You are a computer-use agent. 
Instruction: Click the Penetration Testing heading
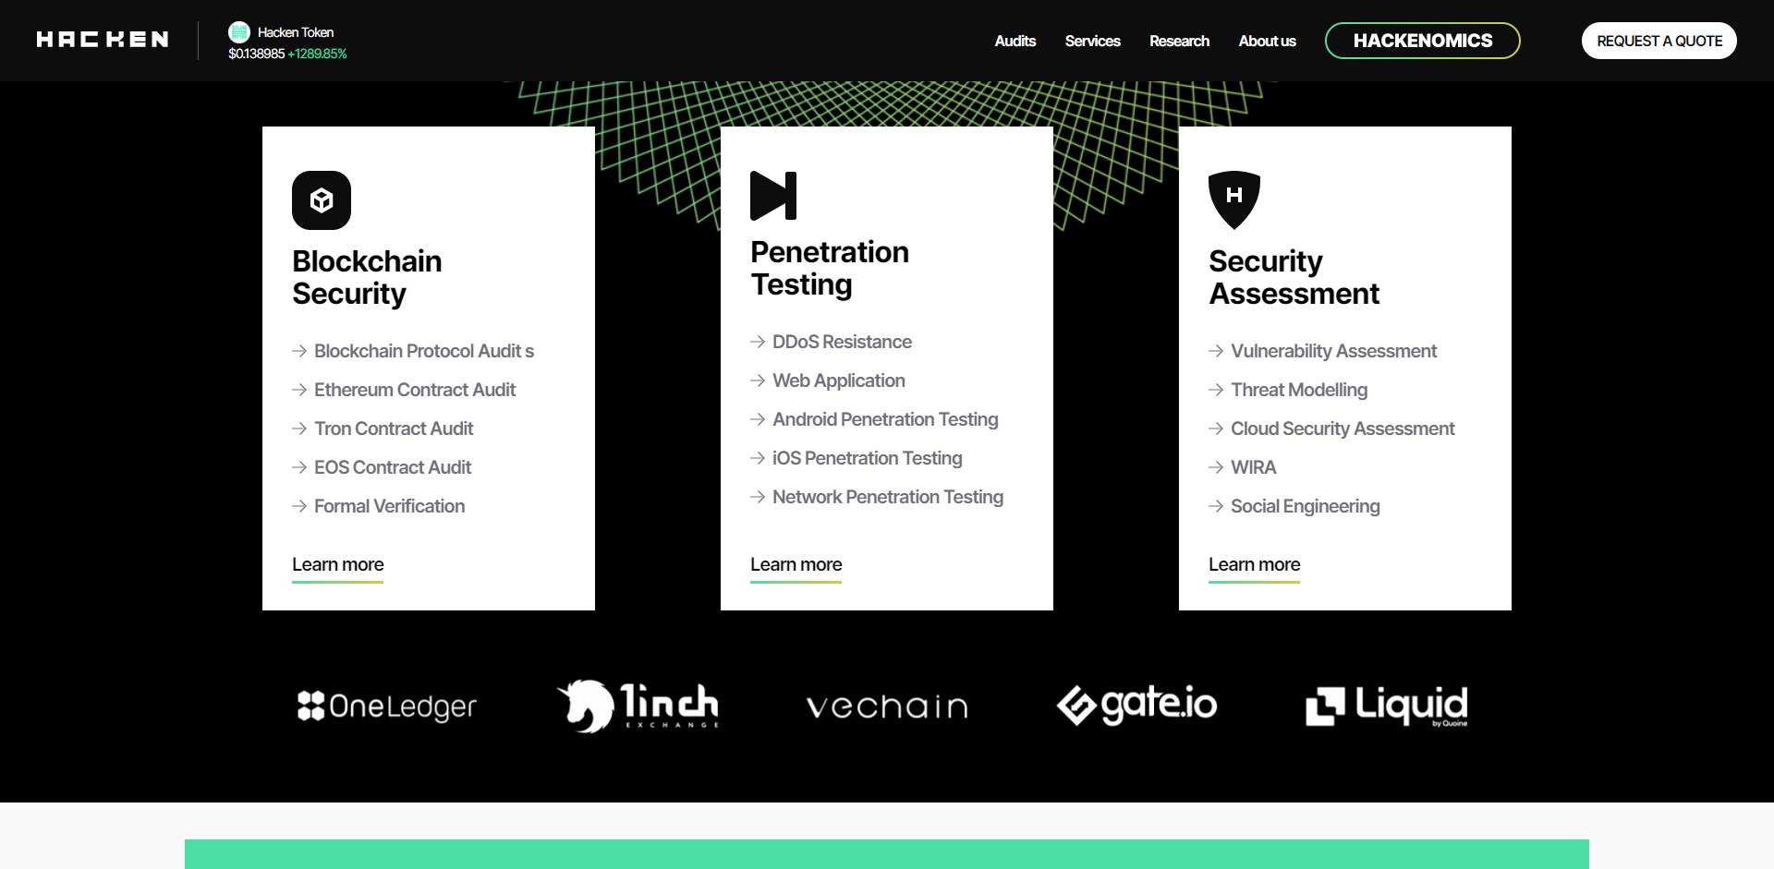point(830,268)
